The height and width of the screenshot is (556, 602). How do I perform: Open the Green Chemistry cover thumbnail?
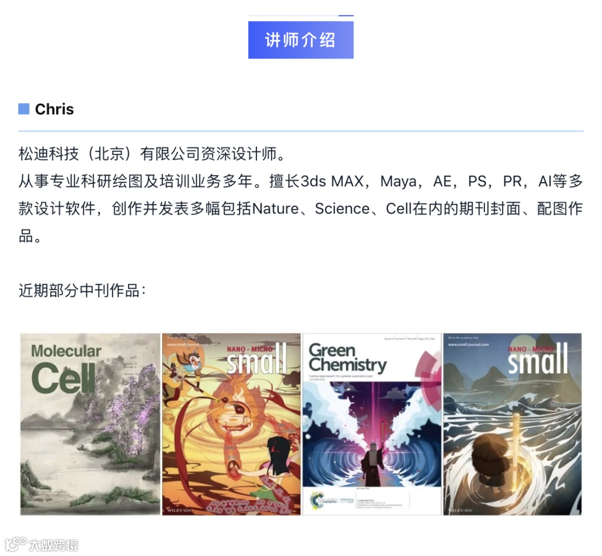click(x=372, y=424)
